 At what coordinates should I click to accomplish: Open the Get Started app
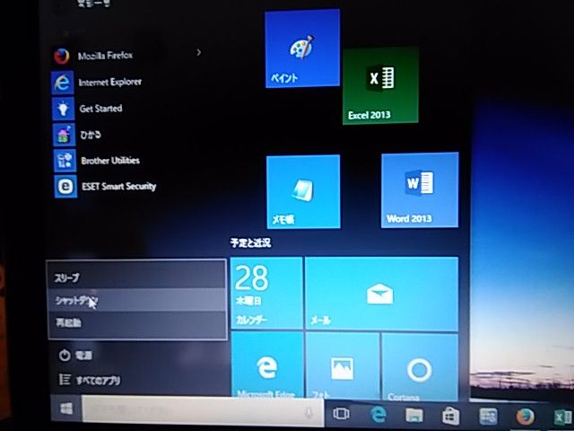point(88,109)
